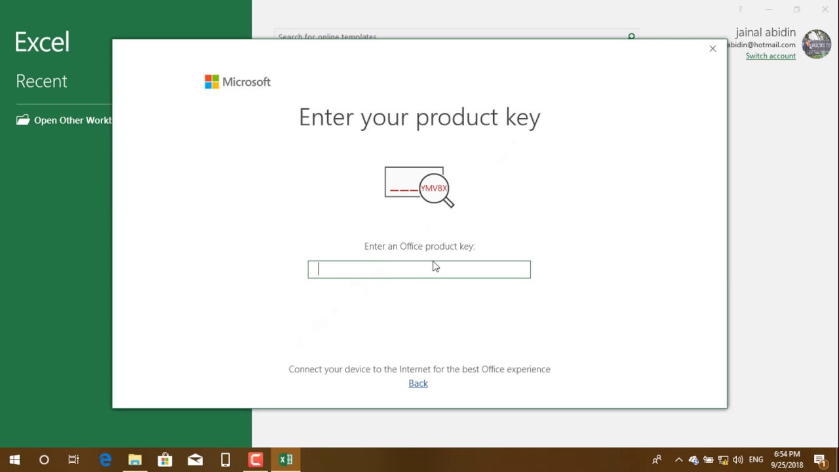This screenshot has width=839, height=472.
Task: Click the Back link in dialog
Action: click(418, 383)
